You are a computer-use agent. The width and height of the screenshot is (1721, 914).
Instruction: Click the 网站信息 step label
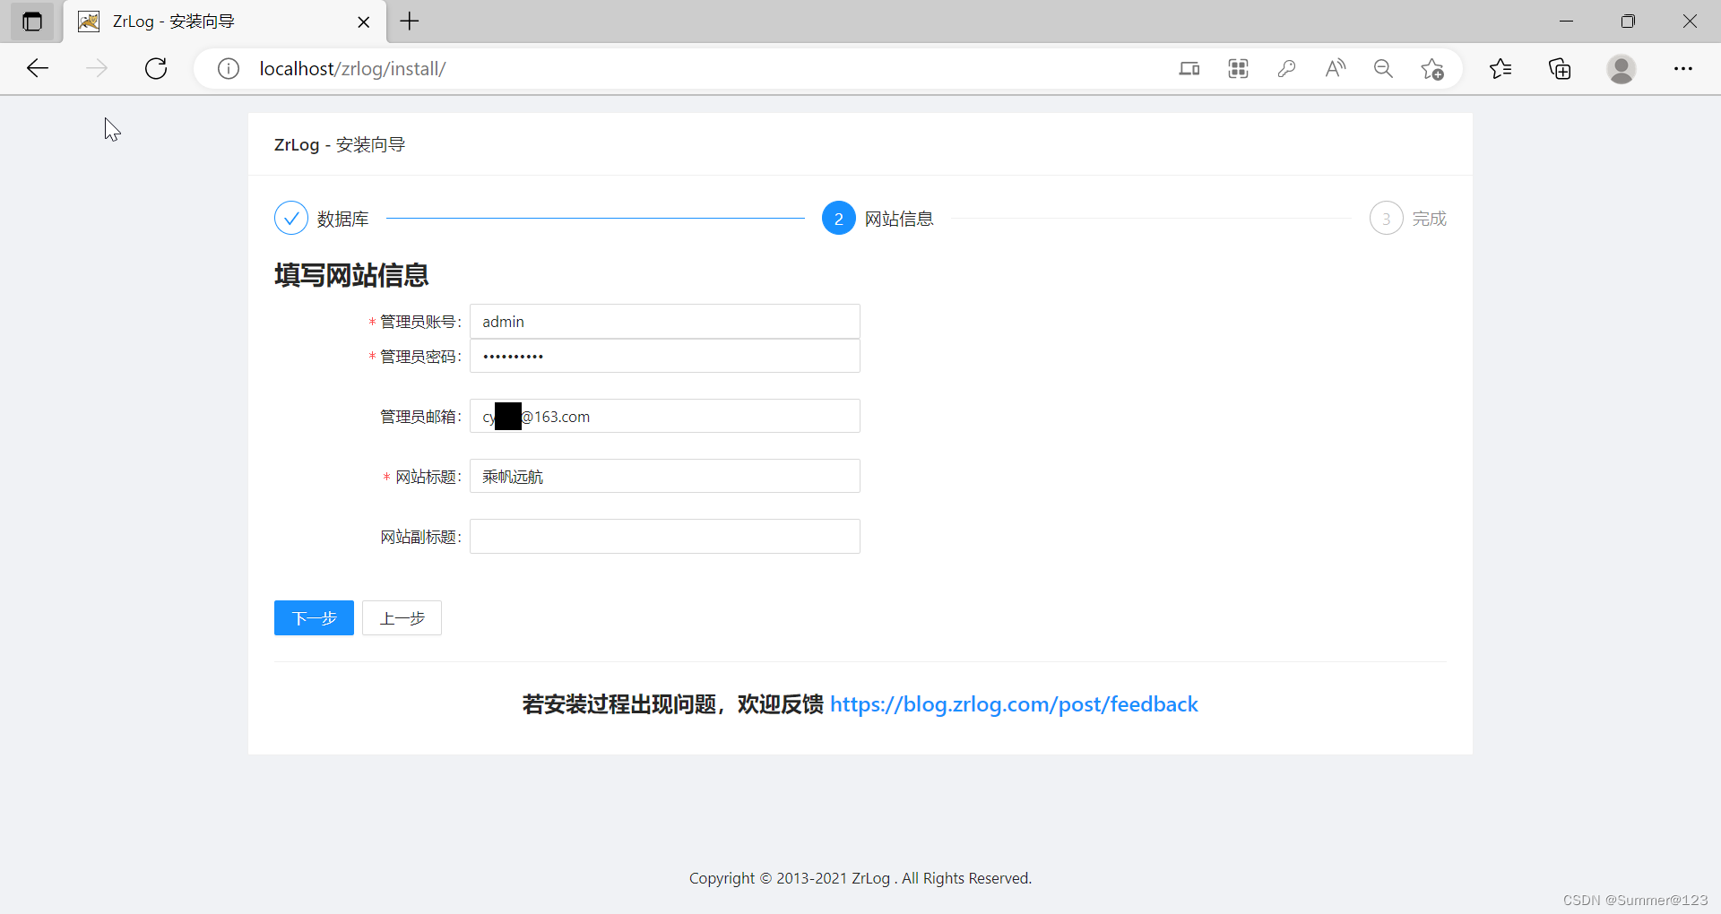[899, 219]
